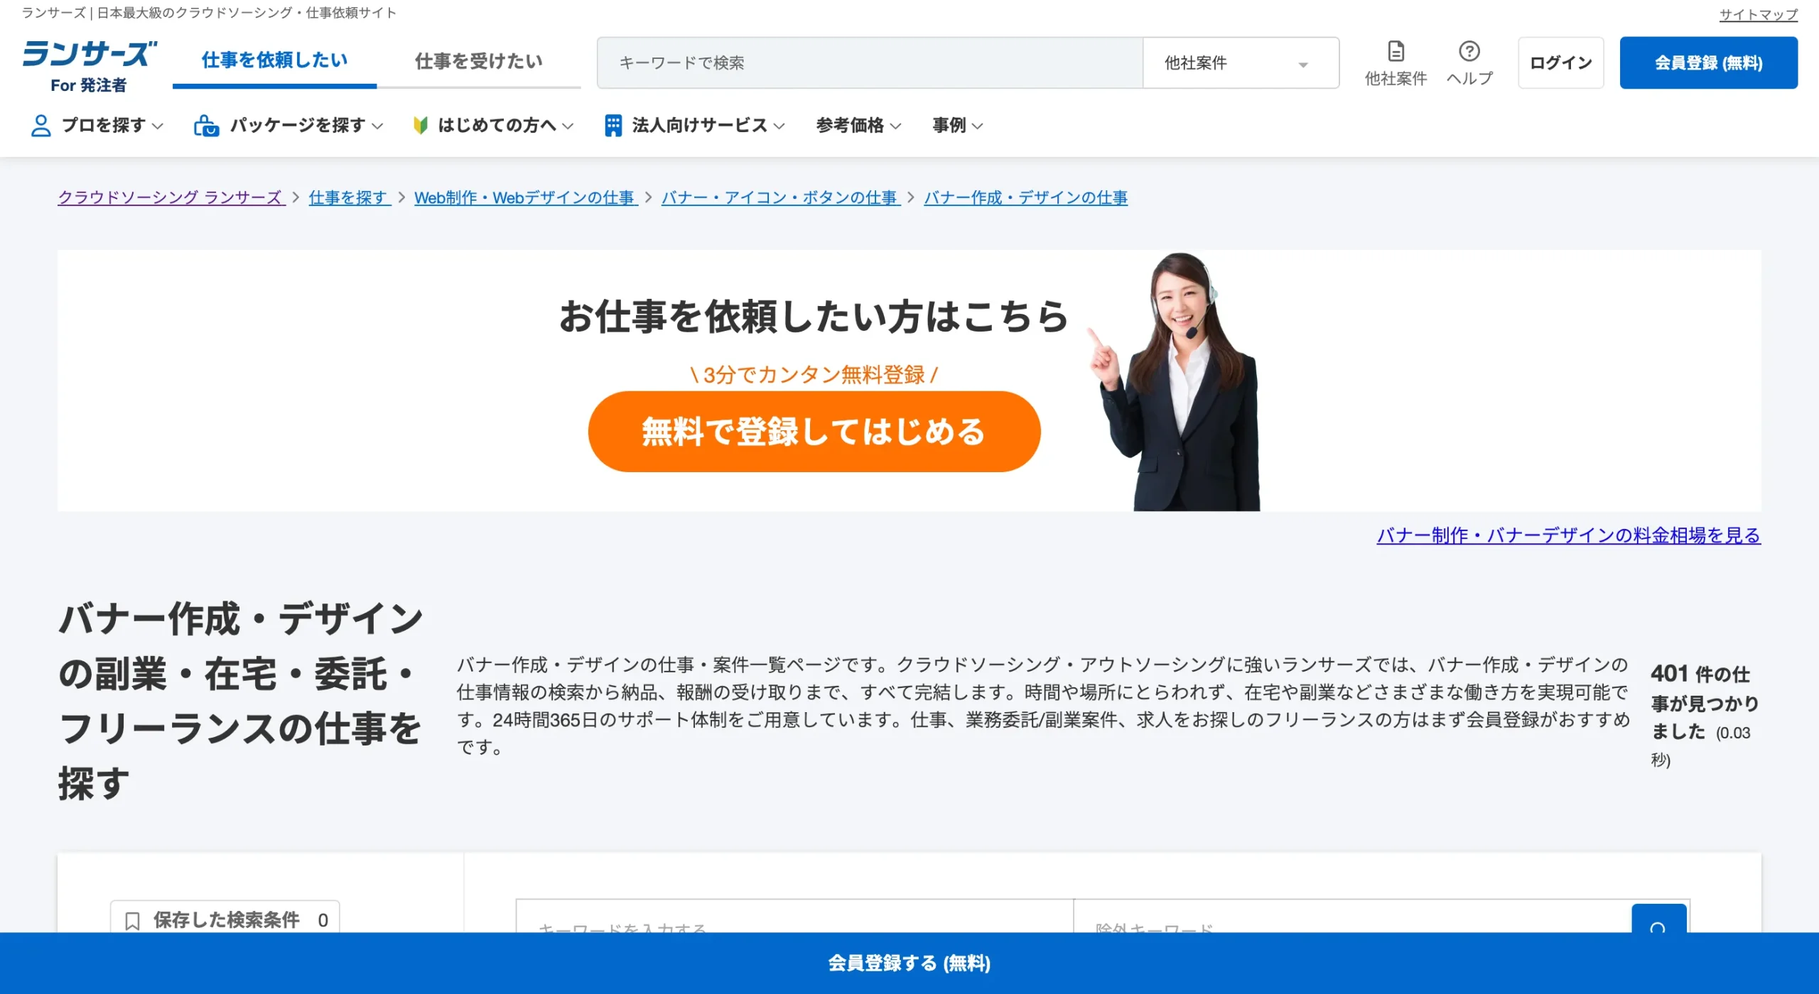The width and height of the screenshot is (1819, 994).
Task: Open the 他社案件 dropdown in the search bar
Action: point(1241,62)
